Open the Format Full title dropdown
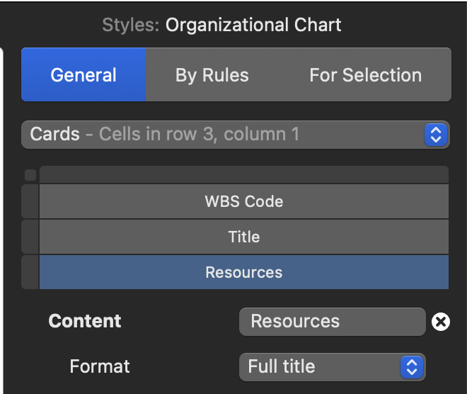Screen dimensions: 467x394 pos(333,367)
